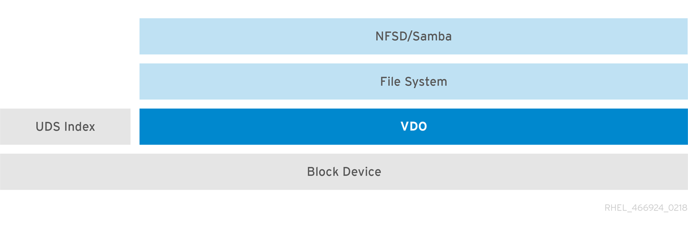Image resolution: width=688 pixels, height=226 pixels.
Task: Click the bold white "VDO" label
Action: [413, 127]
